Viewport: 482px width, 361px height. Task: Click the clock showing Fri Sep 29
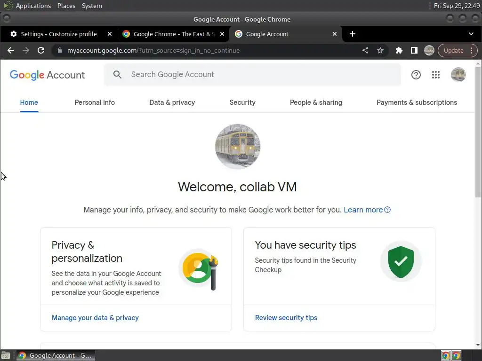pyautogui.click(x=457, y=6)
